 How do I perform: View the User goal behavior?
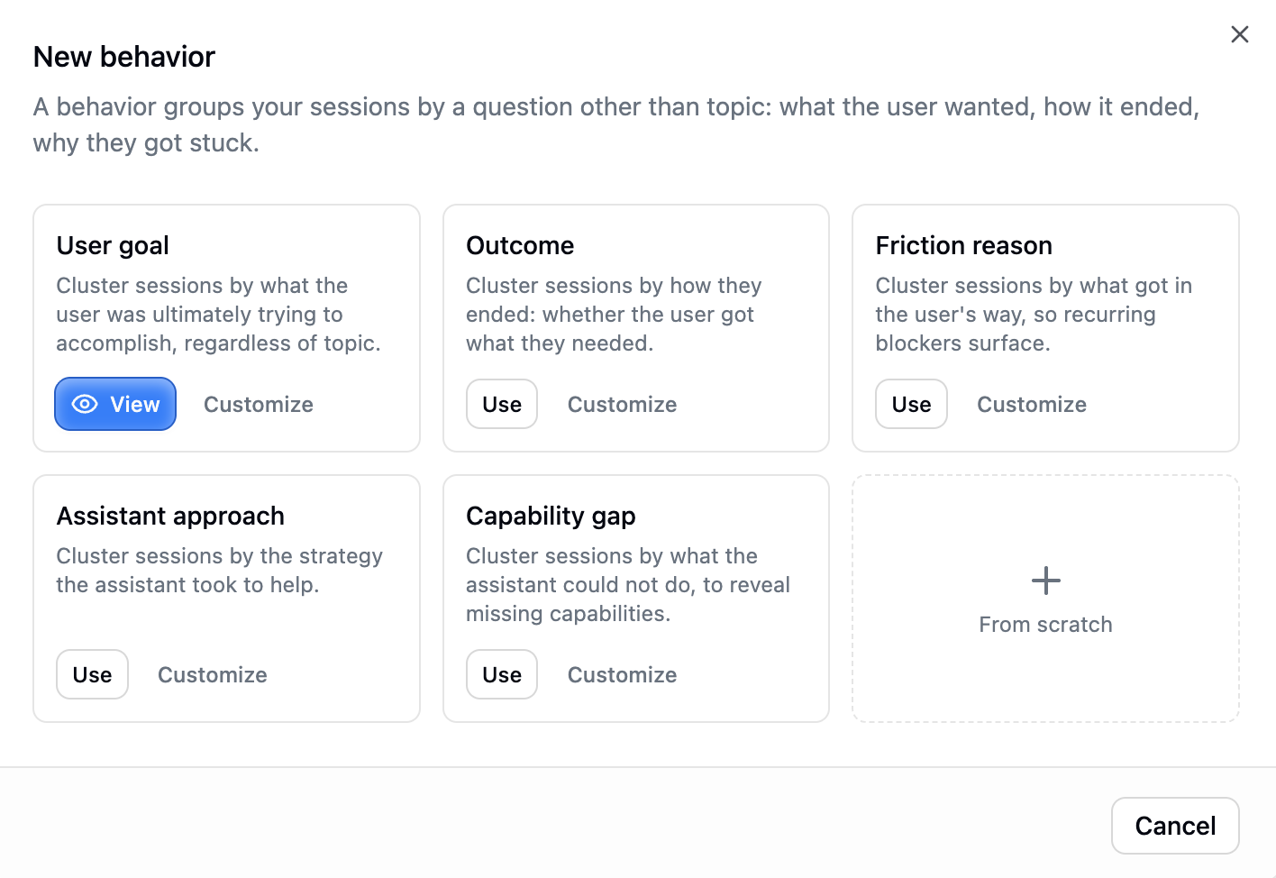(115, 404)
